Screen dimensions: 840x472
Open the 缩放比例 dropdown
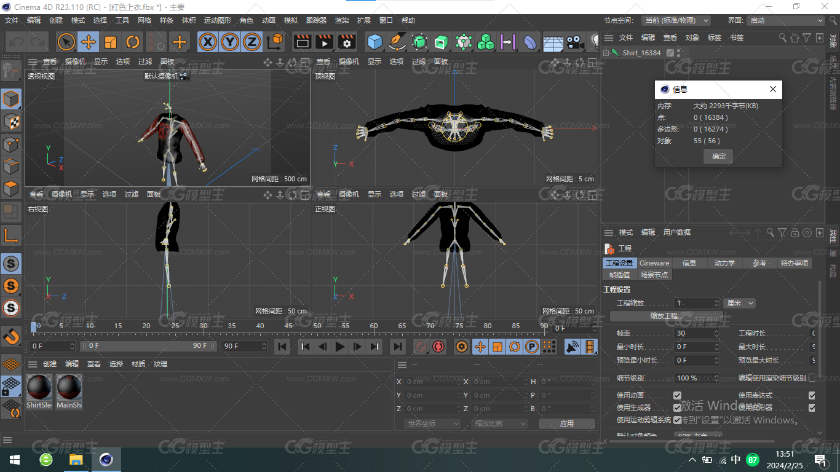[x=500, y=423]
